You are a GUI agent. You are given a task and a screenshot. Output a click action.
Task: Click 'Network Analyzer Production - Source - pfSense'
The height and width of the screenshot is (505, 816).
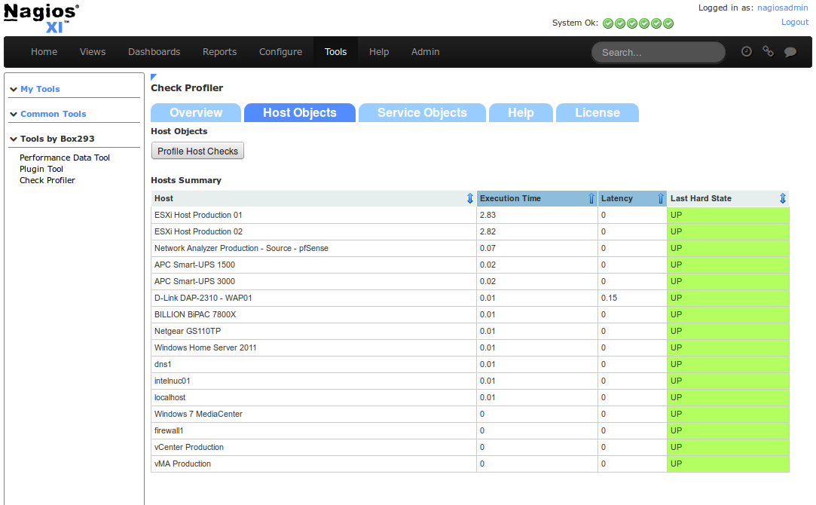tap(241, 248)
